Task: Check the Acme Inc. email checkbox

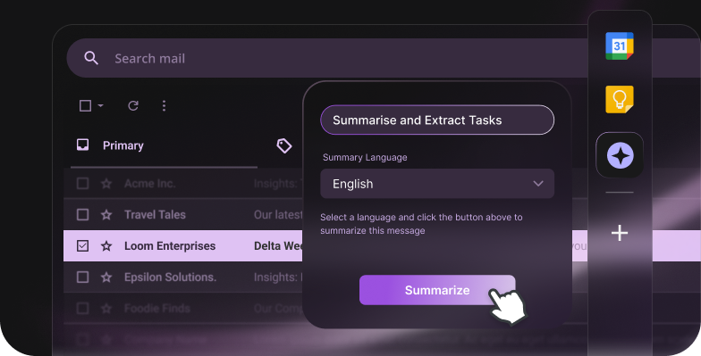Action: 82,184
